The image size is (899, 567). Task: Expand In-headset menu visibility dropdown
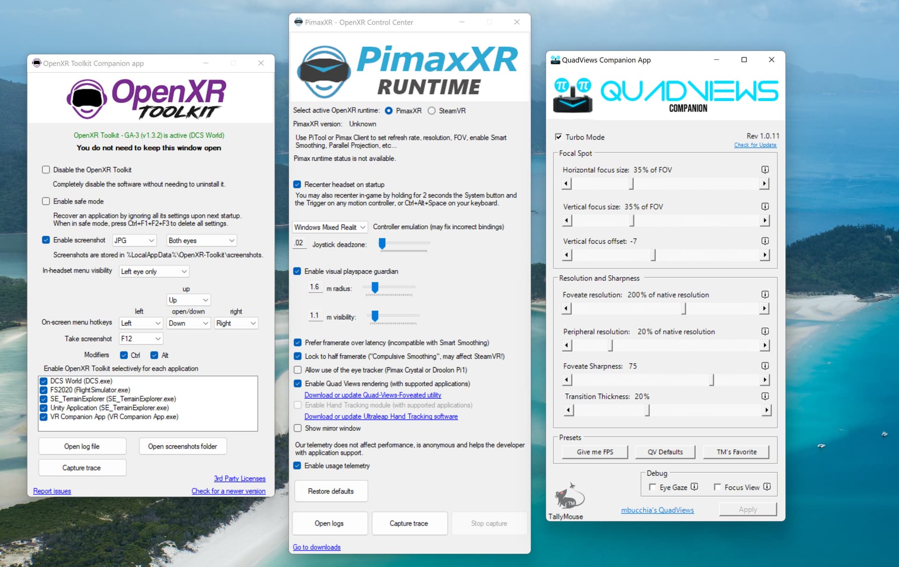(154, 271)
